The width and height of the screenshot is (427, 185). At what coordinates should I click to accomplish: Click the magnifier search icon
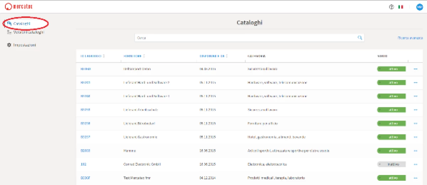[360, 38]
